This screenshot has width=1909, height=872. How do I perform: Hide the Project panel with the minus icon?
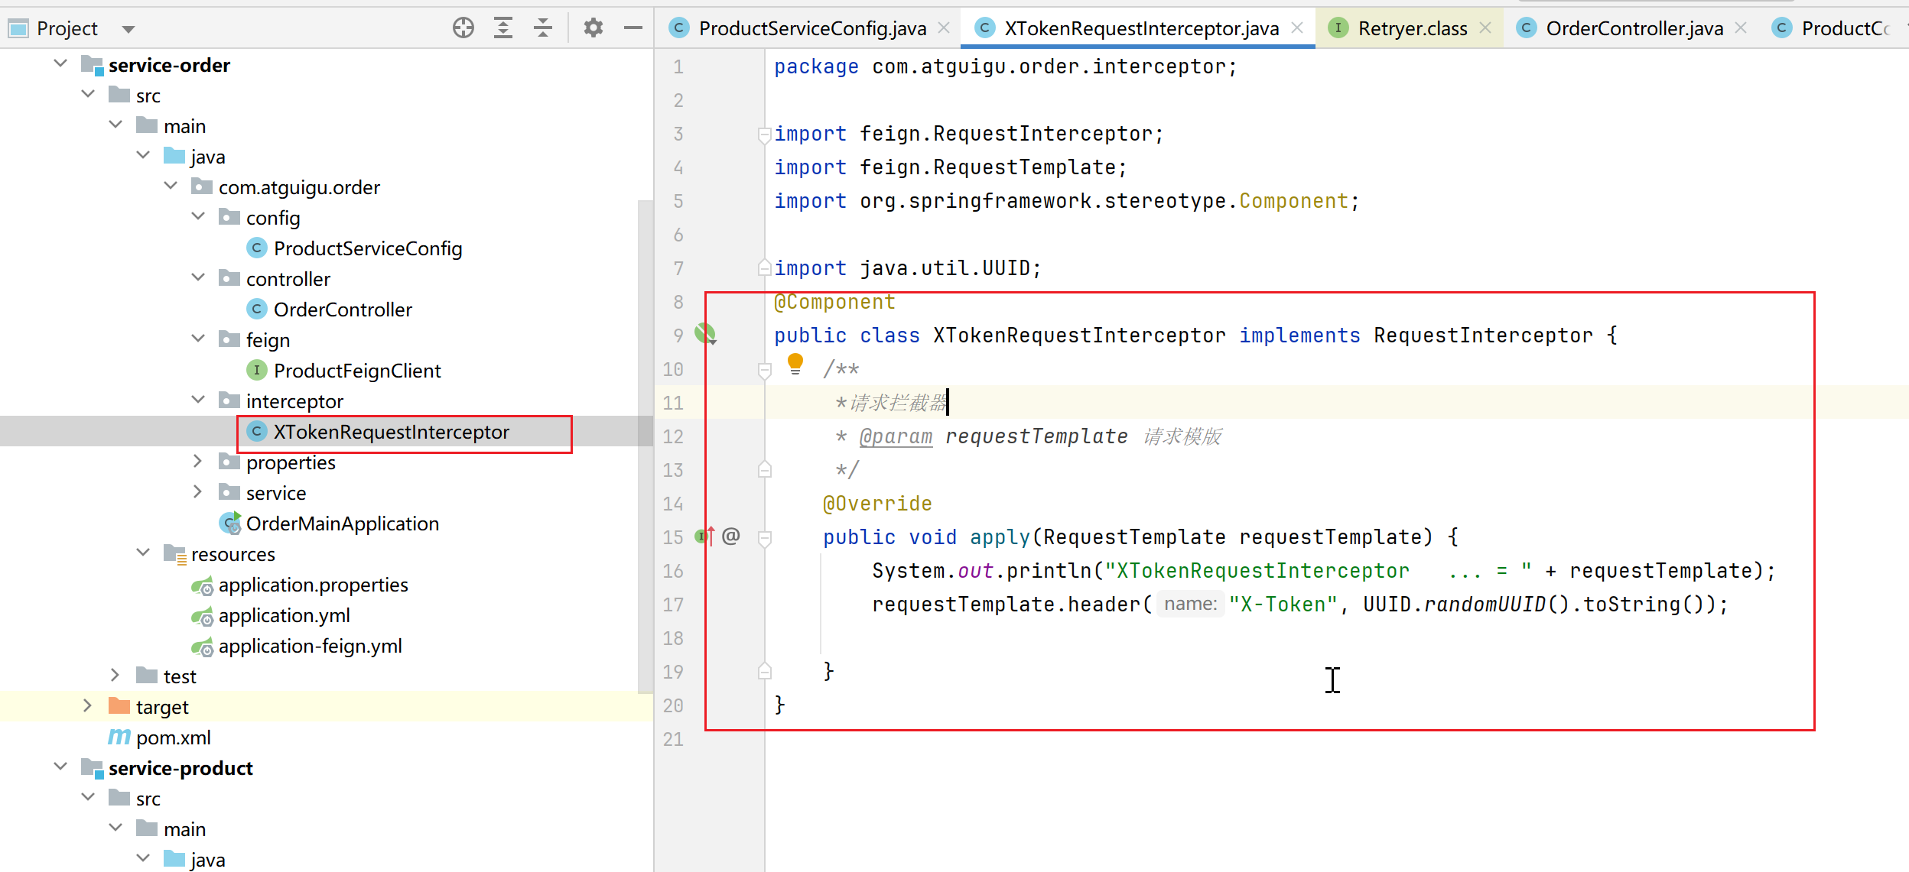point(633,28)
